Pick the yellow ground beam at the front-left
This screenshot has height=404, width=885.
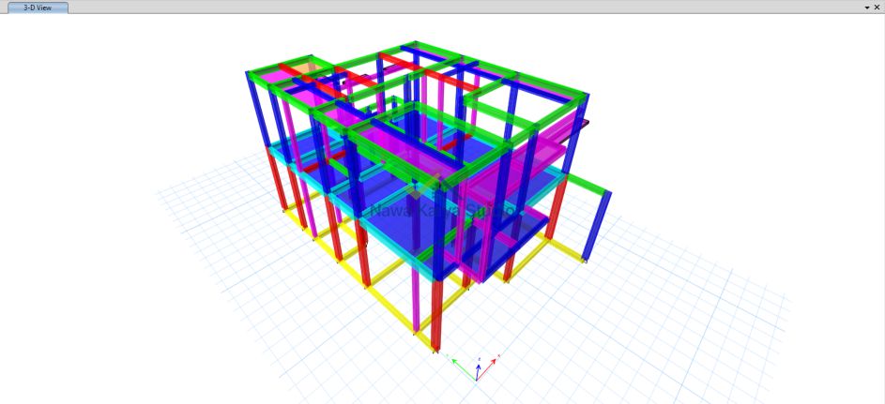[x=375, y=301]
